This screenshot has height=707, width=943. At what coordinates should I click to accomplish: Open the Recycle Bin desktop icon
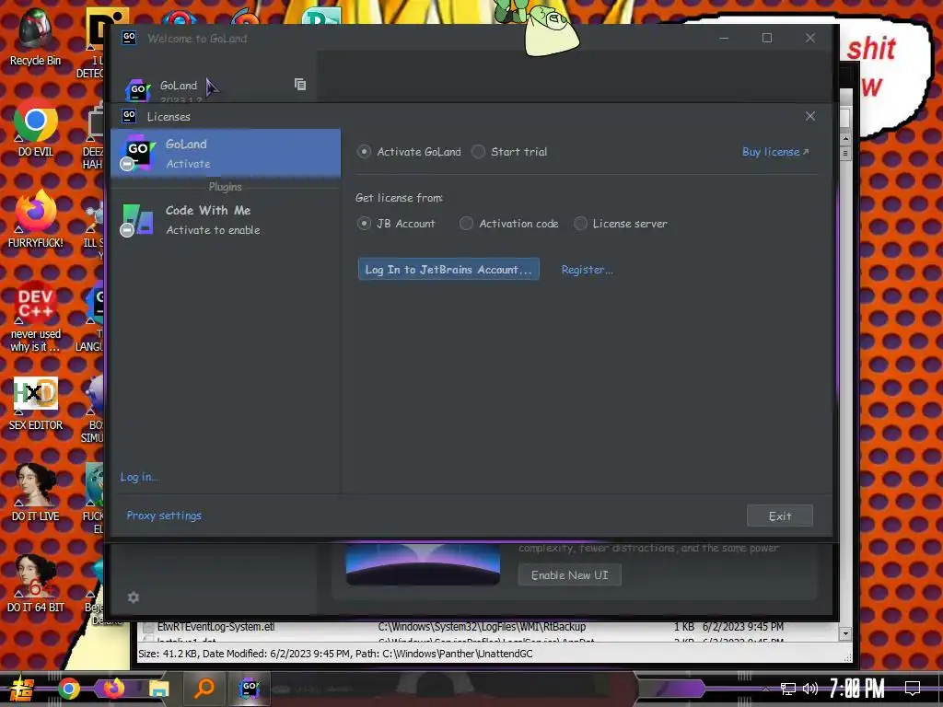(x=35, y=37)
